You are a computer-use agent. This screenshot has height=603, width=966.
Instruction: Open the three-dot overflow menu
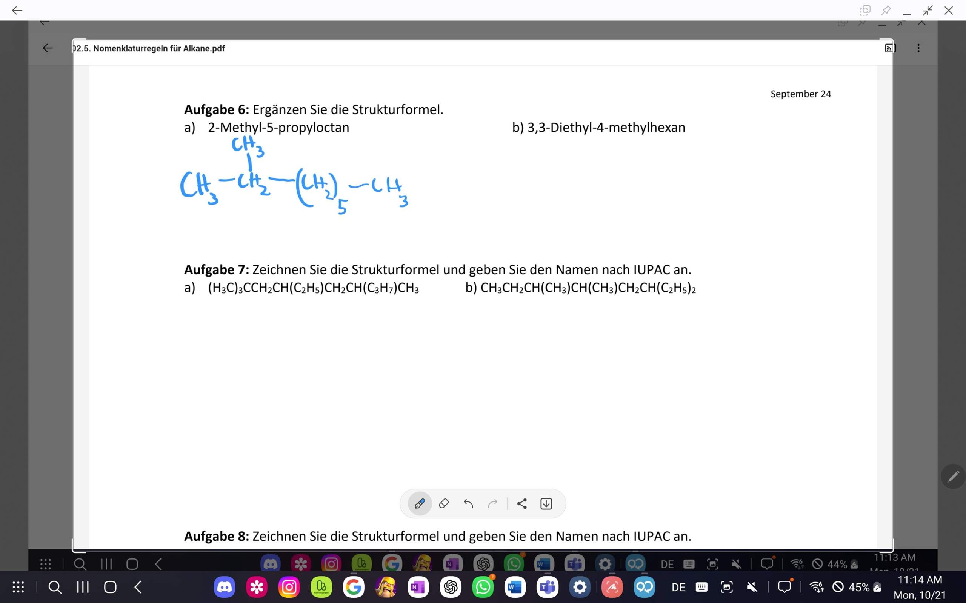point(918,48)
